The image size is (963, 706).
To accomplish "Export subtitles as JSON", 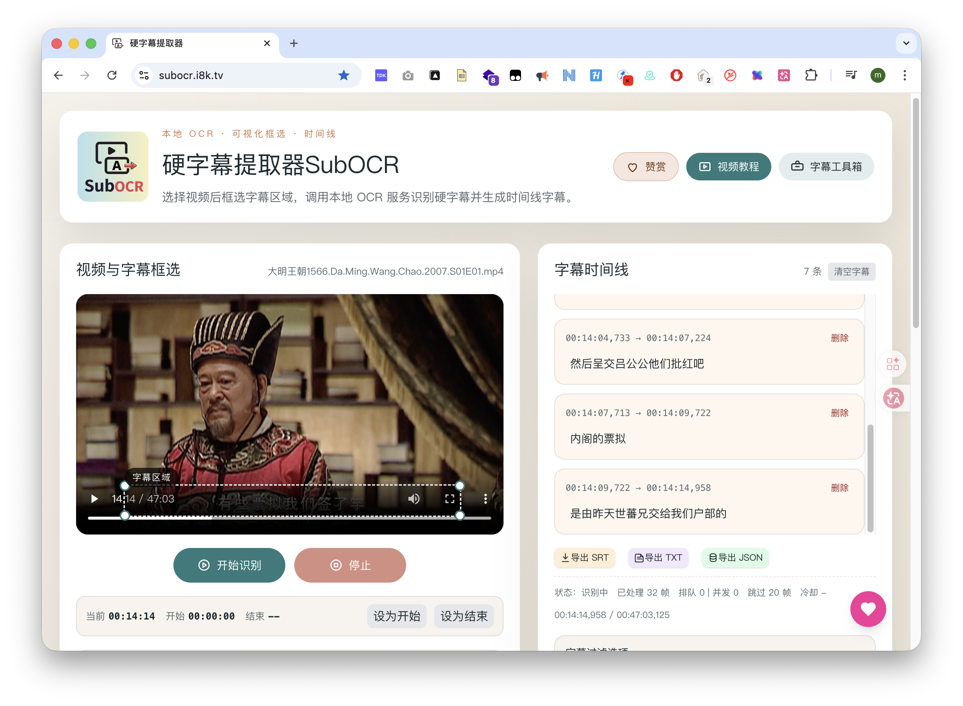I will pyautogui.click(x=735, y=558).
